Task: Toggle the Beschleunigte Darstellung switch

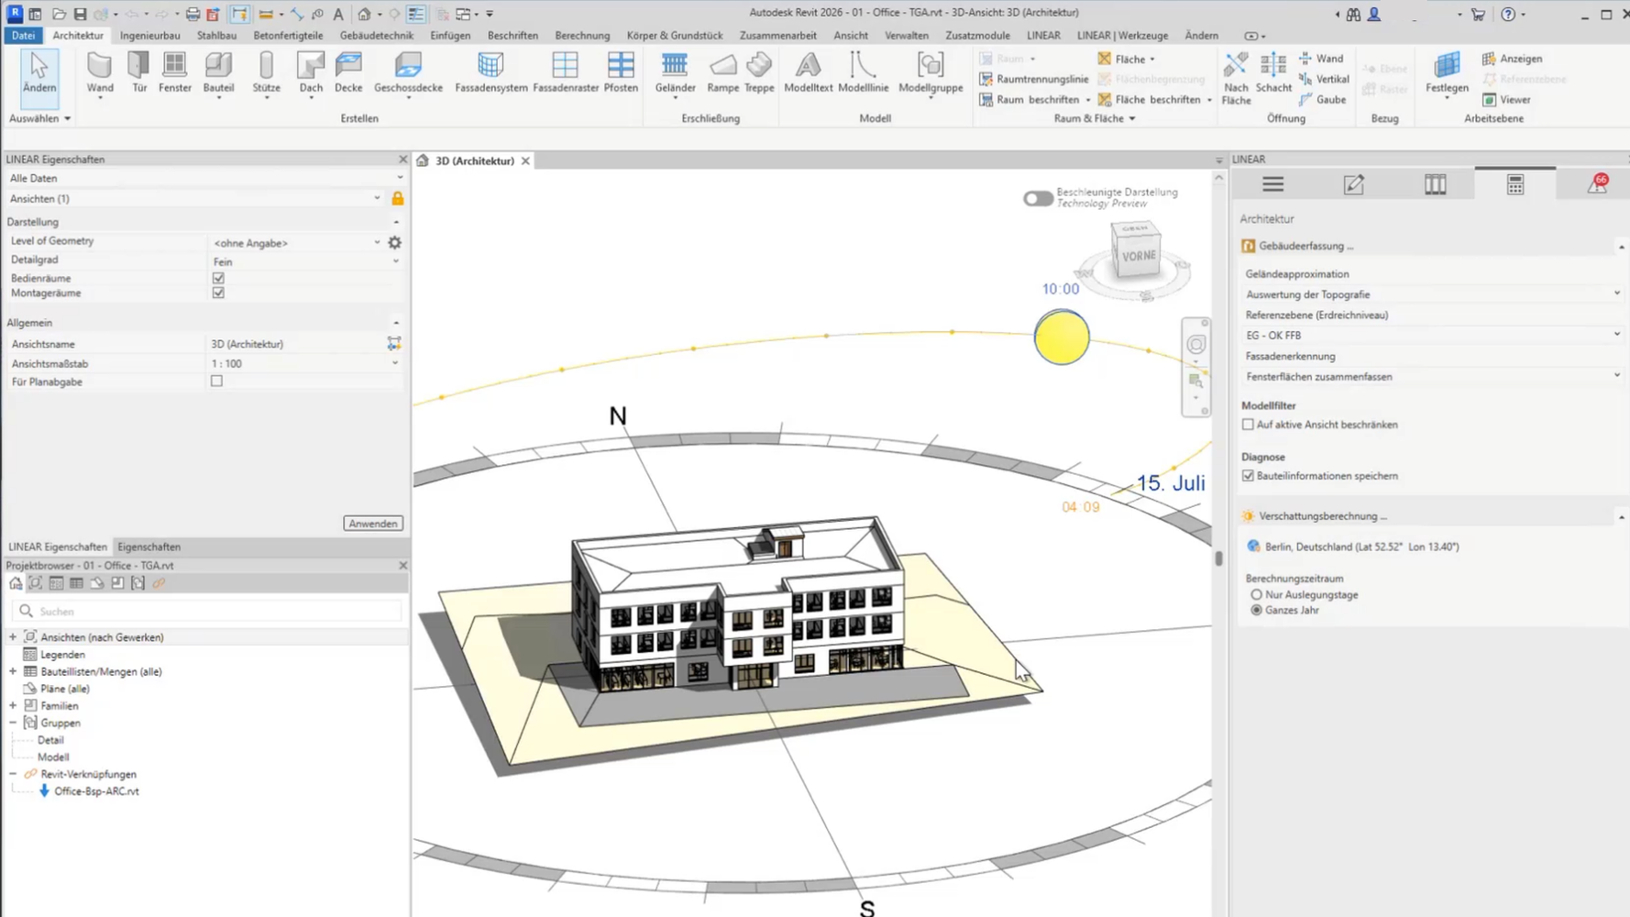Action: tap(1038, 198)
